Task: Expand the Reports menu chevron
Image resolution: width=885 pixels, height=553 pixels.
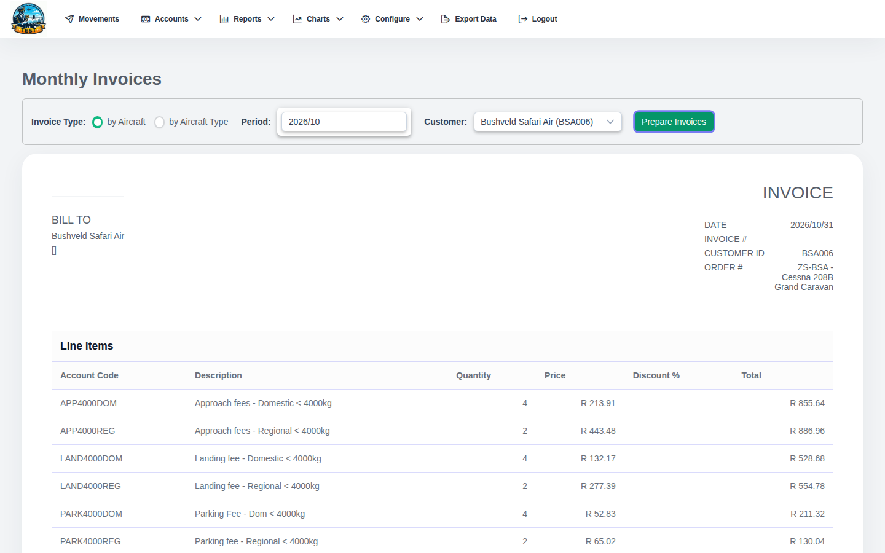Action: pyautogui.click(x=271, y=19)
